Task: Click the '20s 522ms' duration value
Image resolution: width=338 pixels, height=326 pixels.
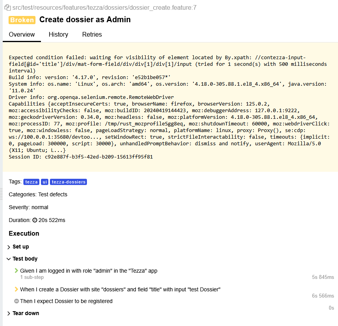Action: (52, 220)
